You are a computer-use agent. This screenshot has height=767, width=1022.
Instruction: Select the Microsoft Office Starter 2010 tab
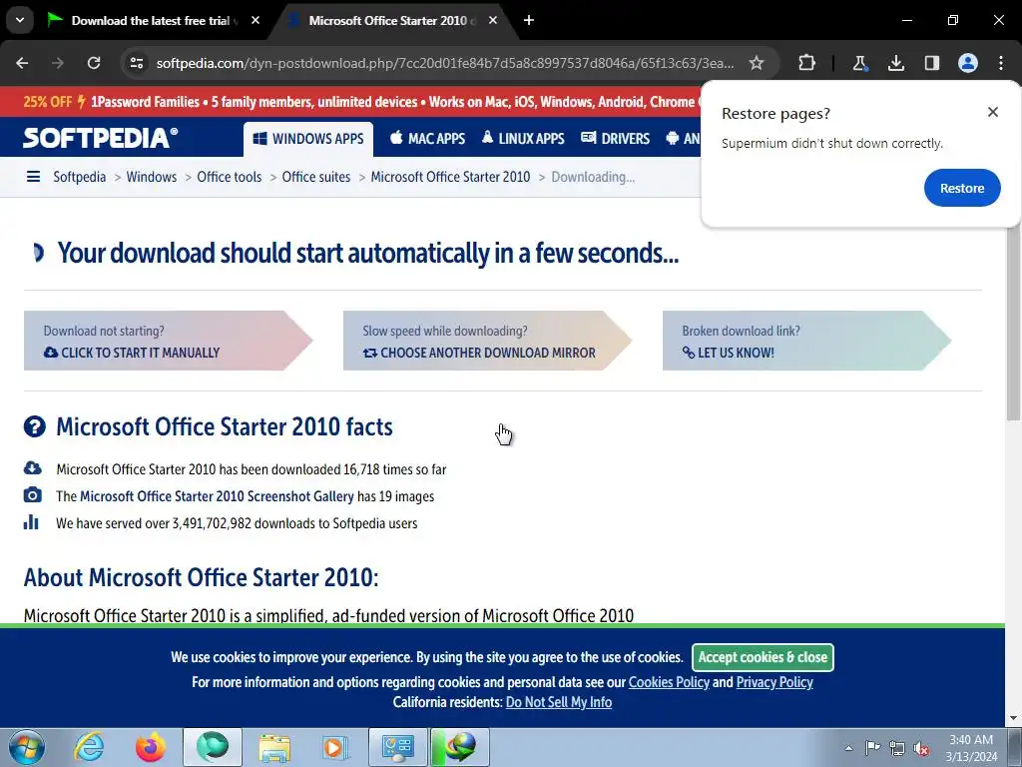coord(391,20)
